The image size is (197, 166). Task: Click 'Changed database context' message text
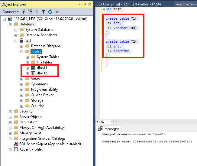click(134, 134)
